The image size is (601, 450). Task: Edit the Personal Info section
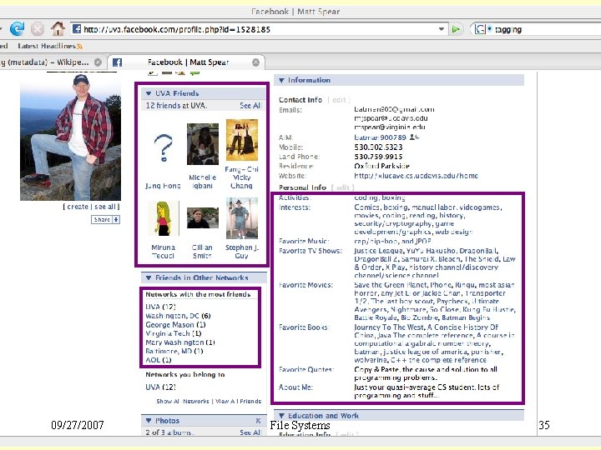[x=343, y=187]
